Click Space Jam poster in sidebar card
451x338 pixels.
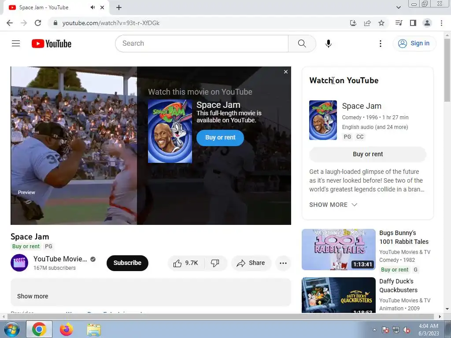point(323,120)
